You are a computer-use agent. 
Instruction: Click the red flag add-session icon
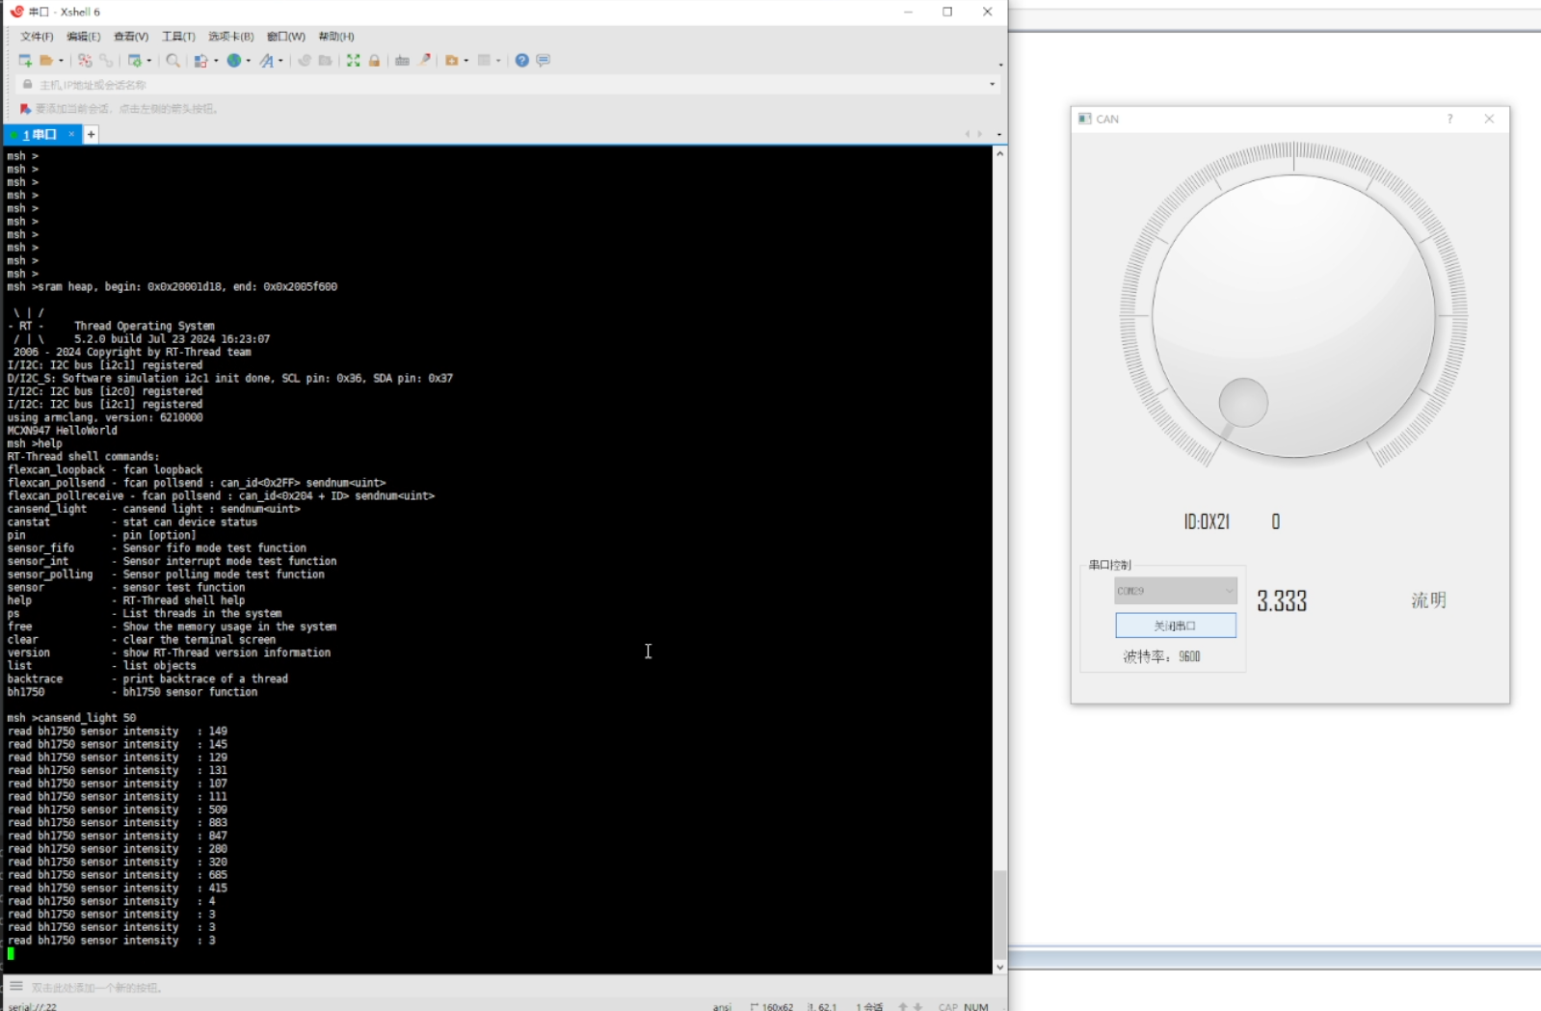(25, 109)
